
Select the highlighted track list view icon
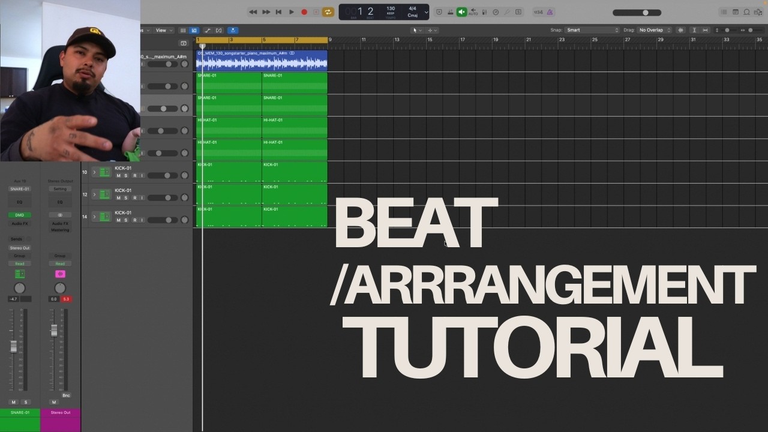coord(194,30)
